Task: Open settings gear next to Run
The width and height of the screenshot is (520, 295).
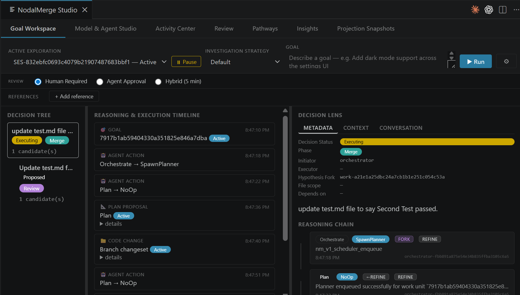Action: coord(506,61)
